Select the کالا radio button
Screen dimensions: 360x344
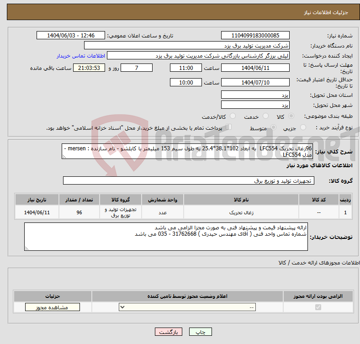tap(292, 116)
